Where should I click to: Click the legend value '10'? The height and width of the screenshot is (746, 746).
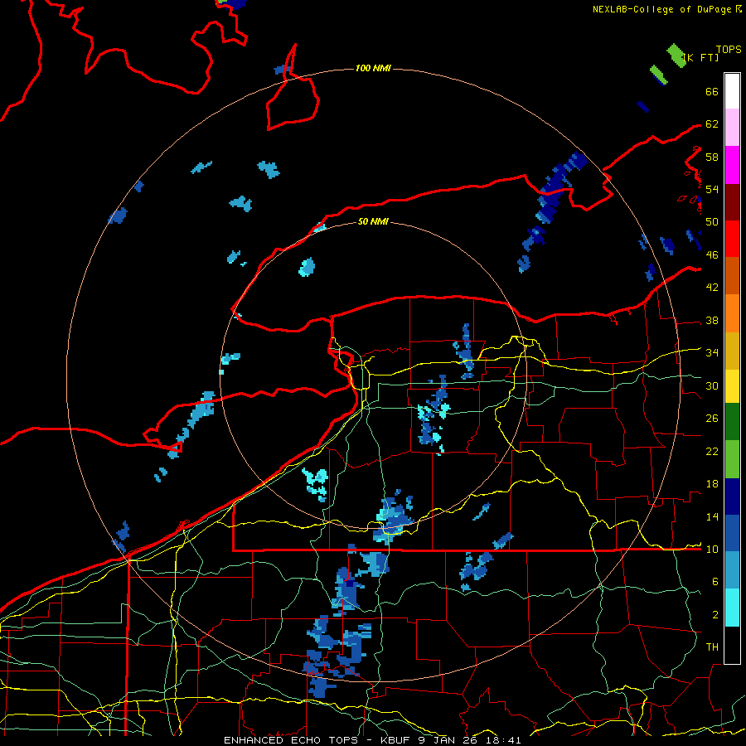[x=712, y=550]
